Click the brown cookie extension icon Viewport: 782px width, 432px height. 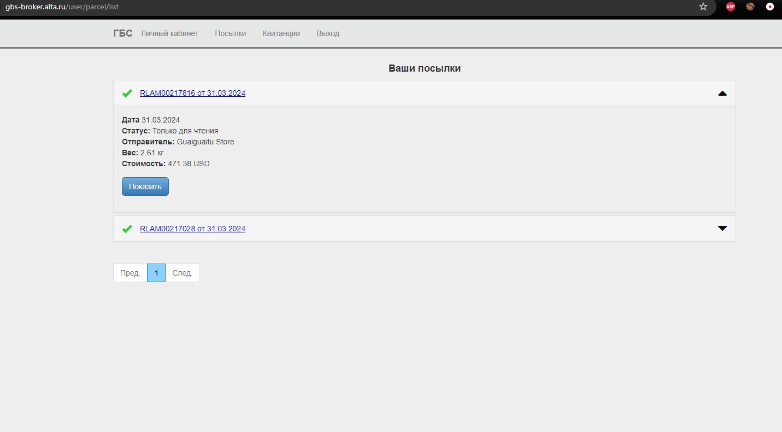[x=750, y=7]
